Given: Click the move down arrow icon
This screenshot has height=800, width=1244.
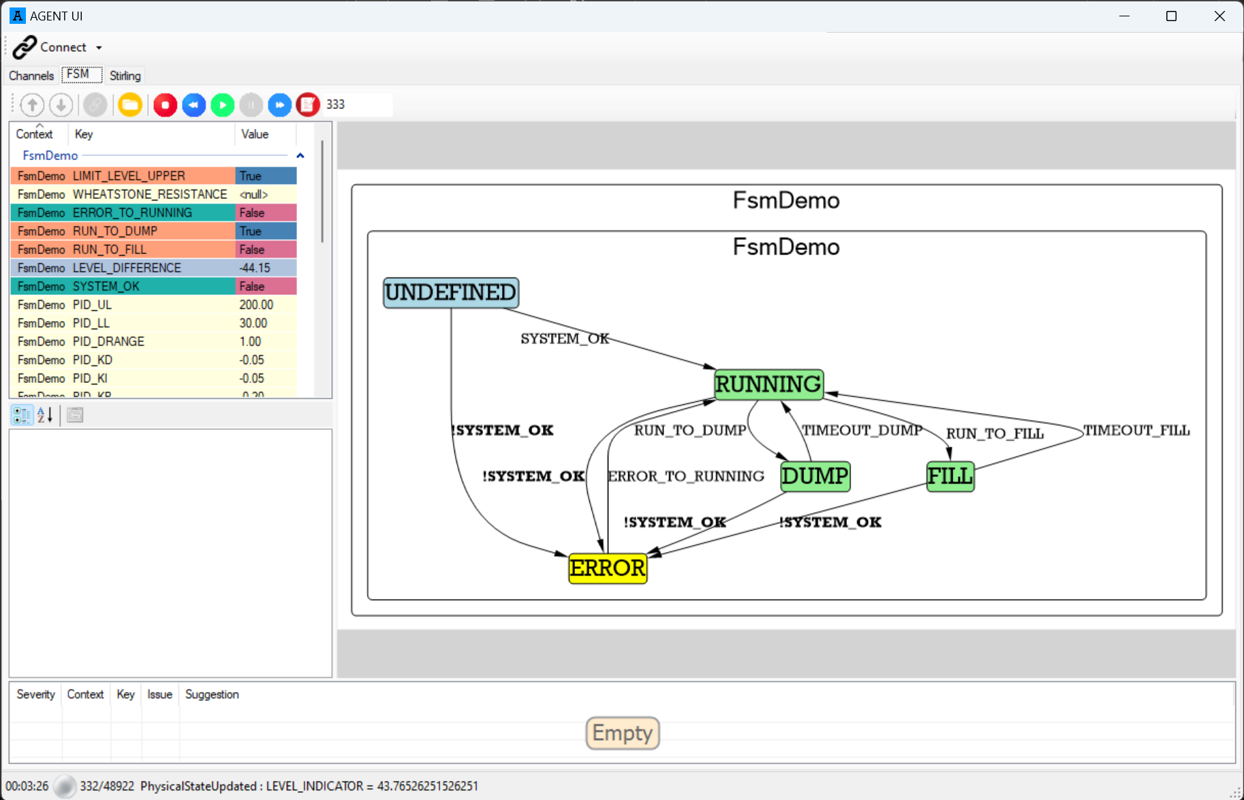Looking at the screenshot, I should tap(61, 105).
